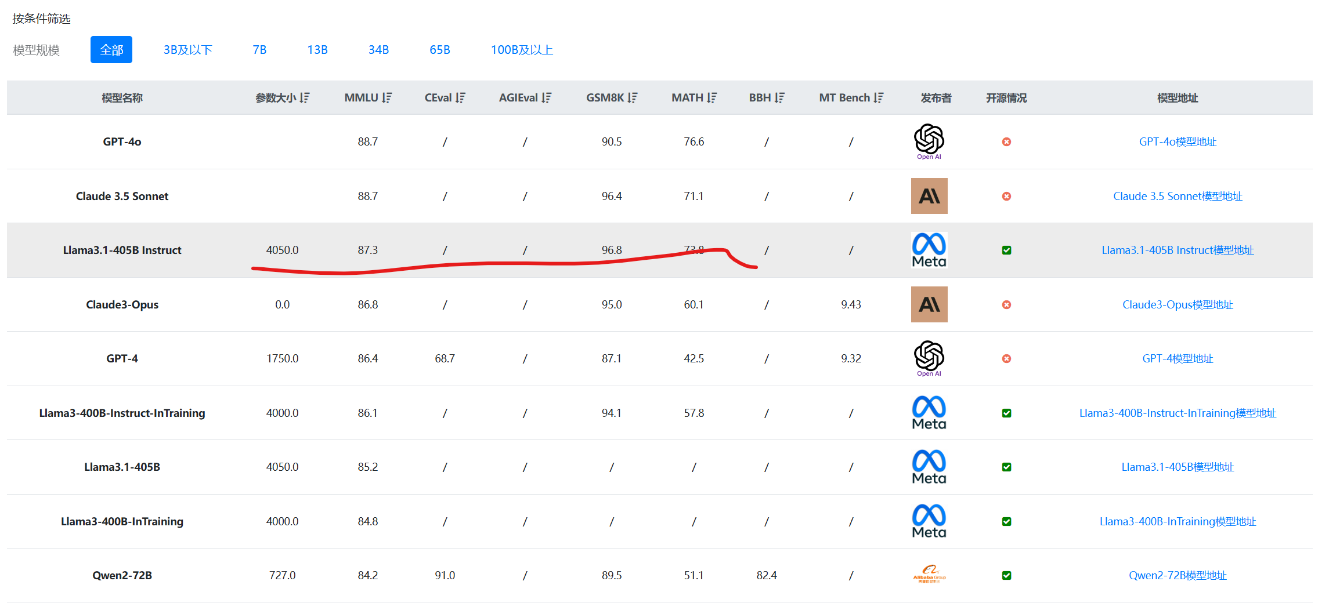Click Meta logo in Llama3-400B-Instruct-InTraining row

point(929,413)
